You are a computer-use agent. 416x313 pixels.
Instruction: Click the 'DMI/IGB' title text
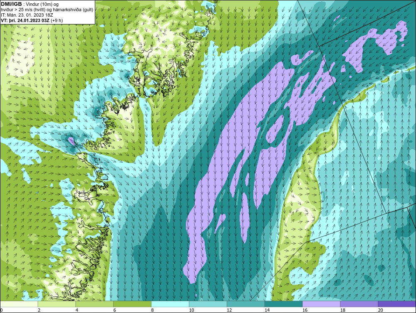11,4
